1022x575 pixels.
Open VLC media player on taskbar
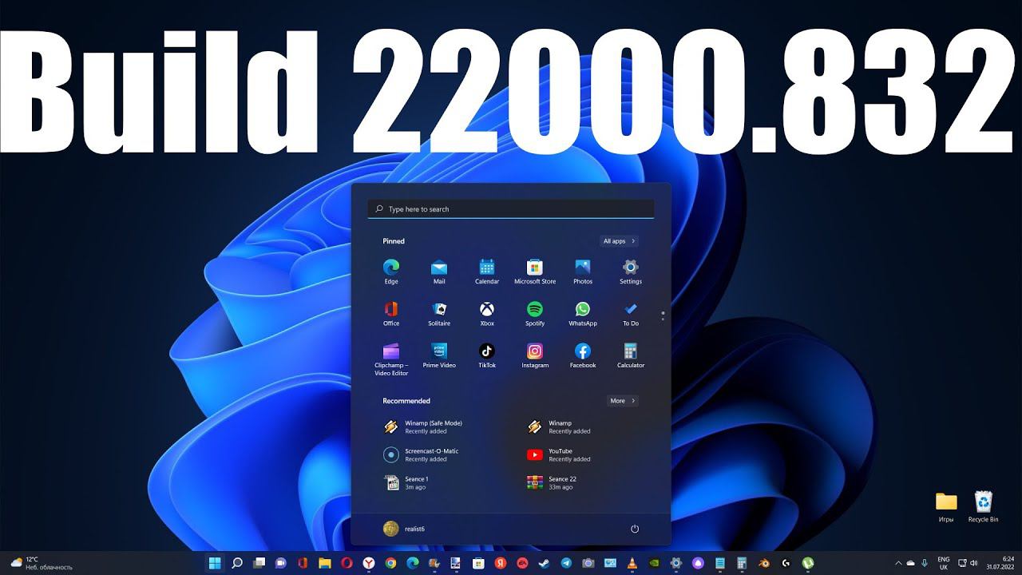(x=632, y=563)
